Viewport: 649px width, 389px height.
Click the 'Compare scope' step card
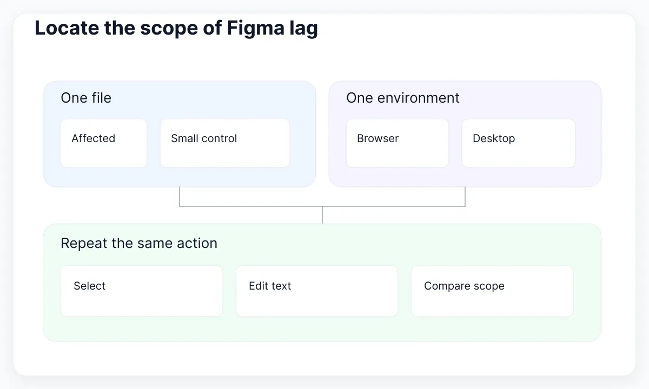point(492,291)
